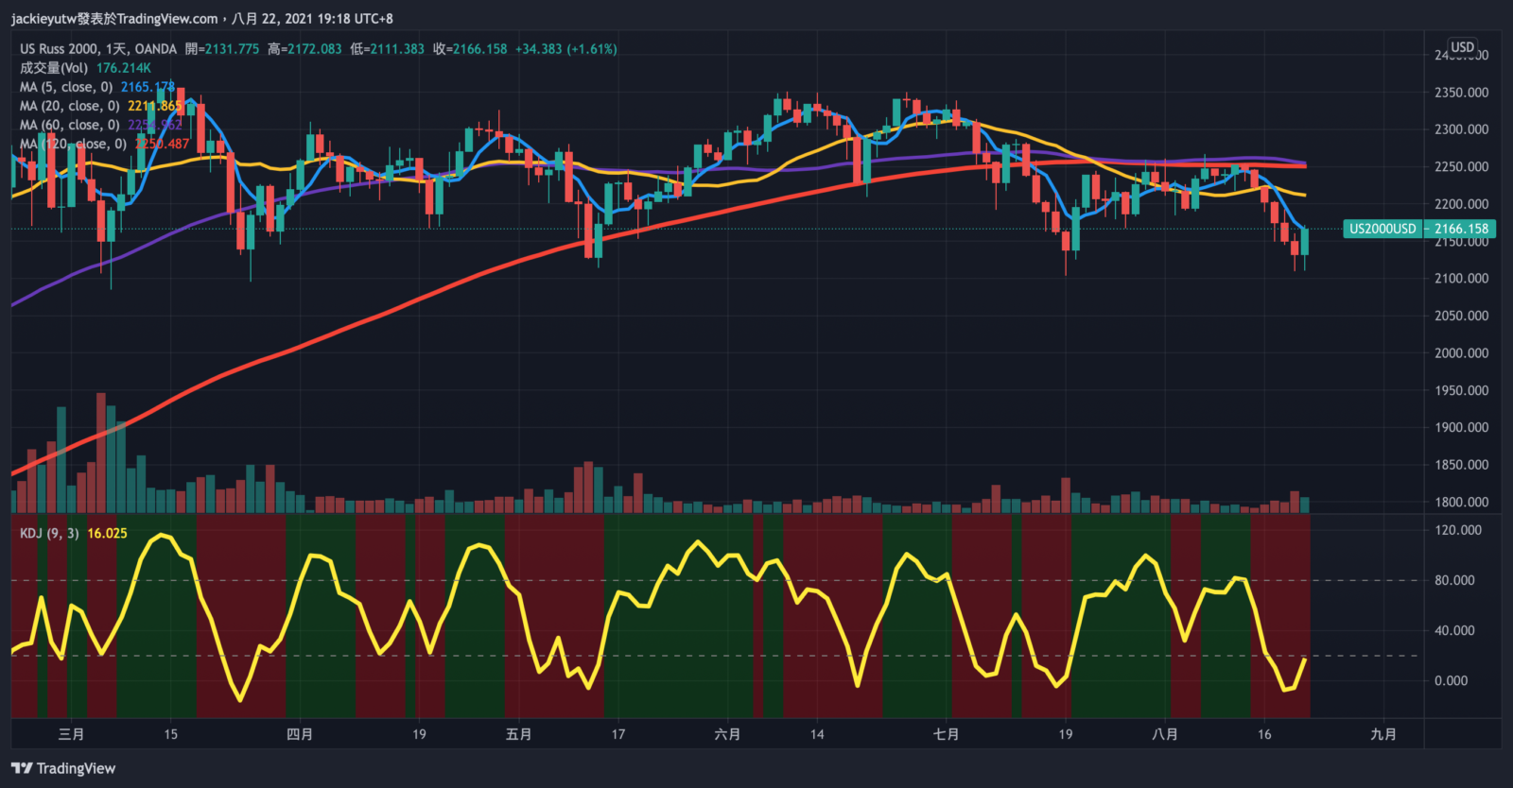
Task: Click the MA (20, close, 0) legend
Action: 70,106
